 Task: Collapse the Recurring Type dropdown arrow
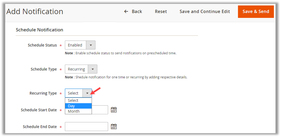(x=87, y=93)
